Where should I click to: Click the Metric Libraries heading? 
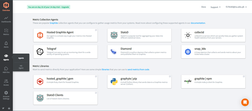41,66
